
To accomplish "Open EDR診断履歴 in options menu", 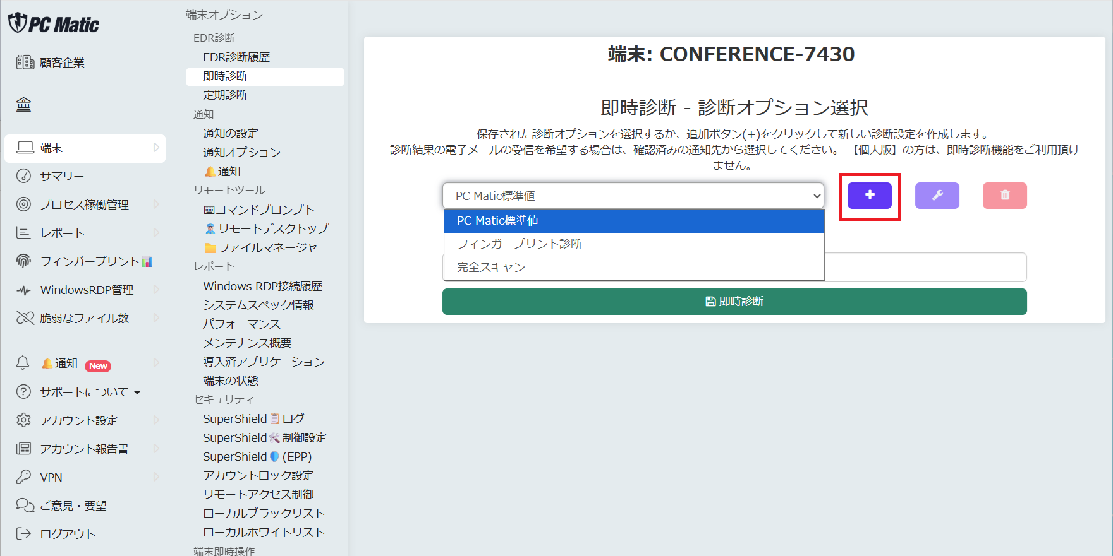I will pos(236,57).
